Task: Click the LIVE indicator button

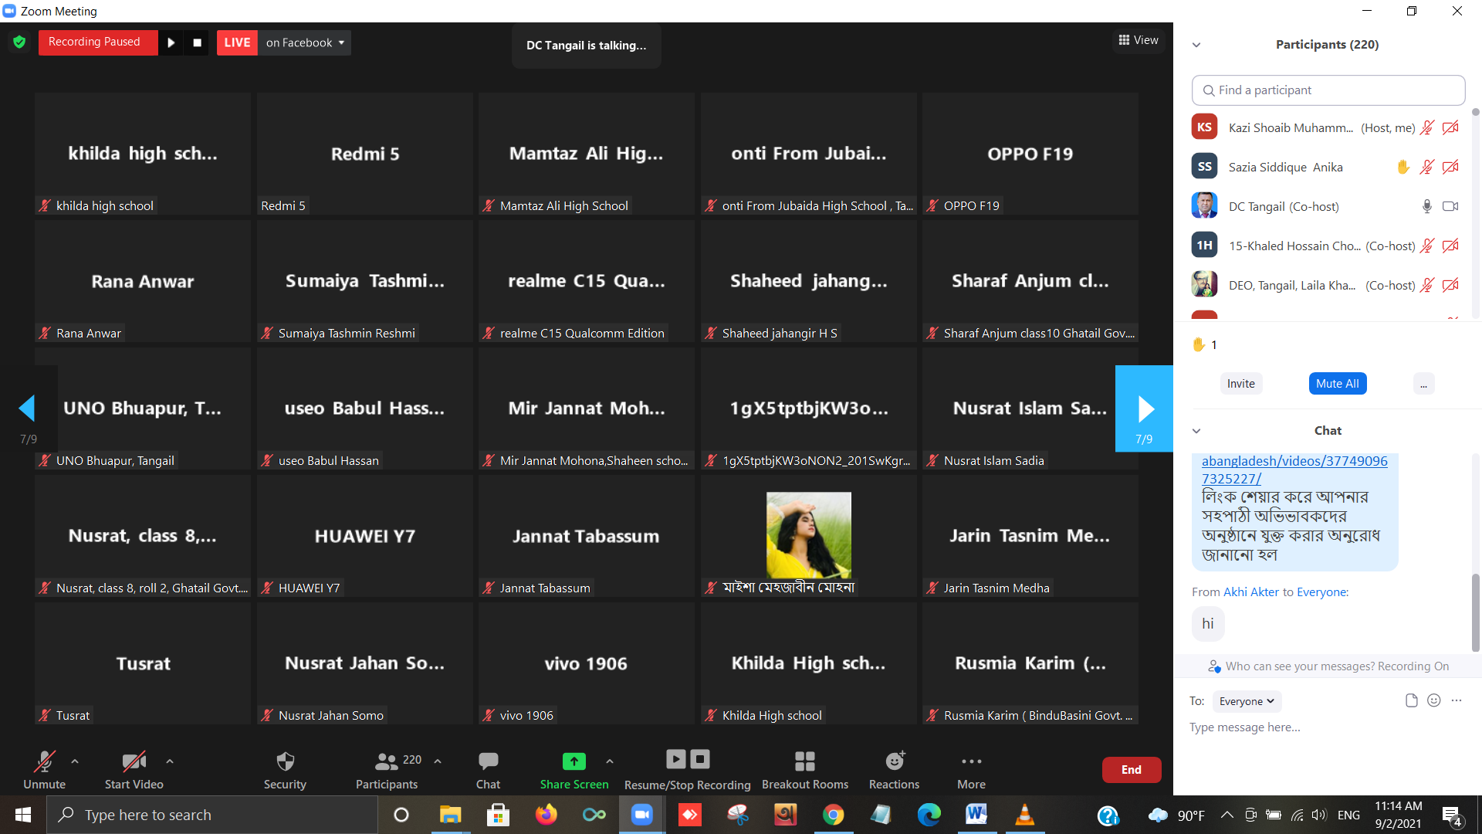Action: pos(237,42)
